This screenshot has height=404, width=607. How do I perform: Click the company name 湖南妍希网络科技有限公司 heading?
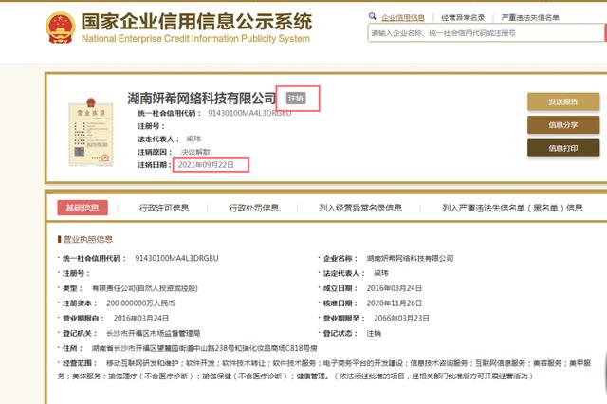click(201, 99)
